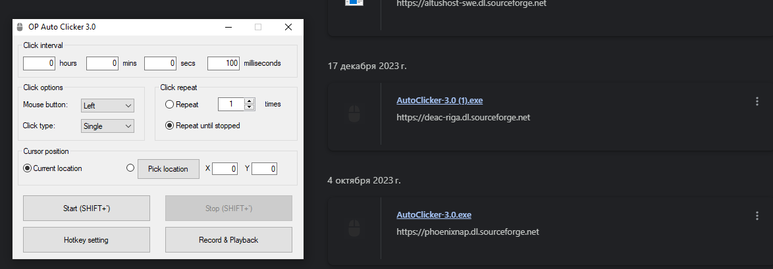Click the OP Auto Clicker mouse title icon
773x269 pixels.
20,27
